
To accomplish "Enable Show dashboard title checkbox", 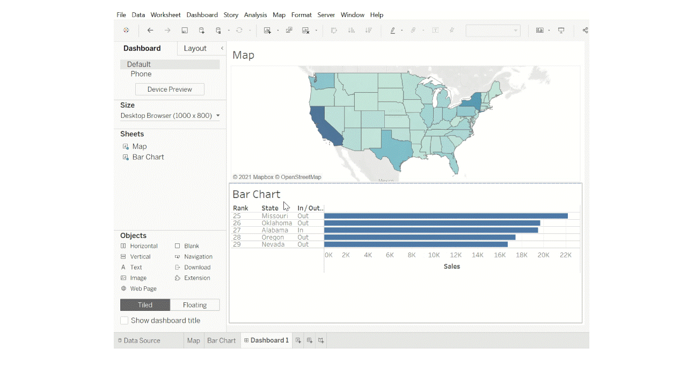I will pos(125,321).
